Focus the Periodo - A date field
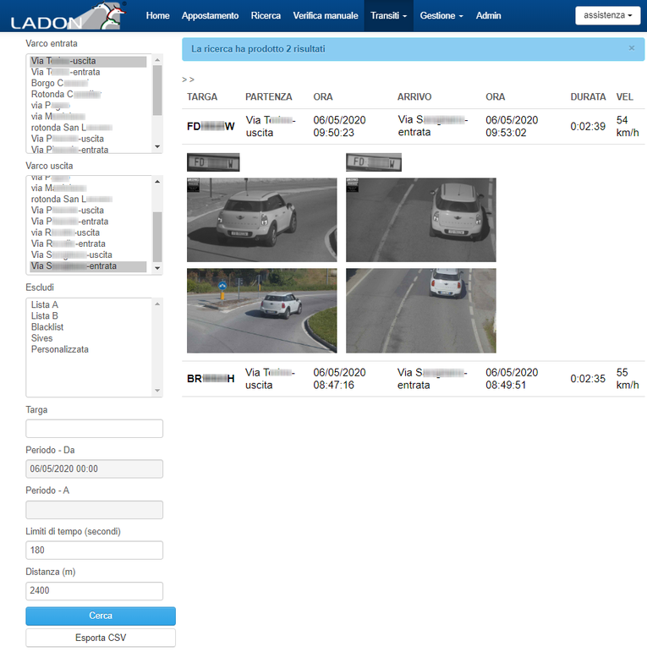The height and width of the screenshot is (652, 647). click(95, 510)
